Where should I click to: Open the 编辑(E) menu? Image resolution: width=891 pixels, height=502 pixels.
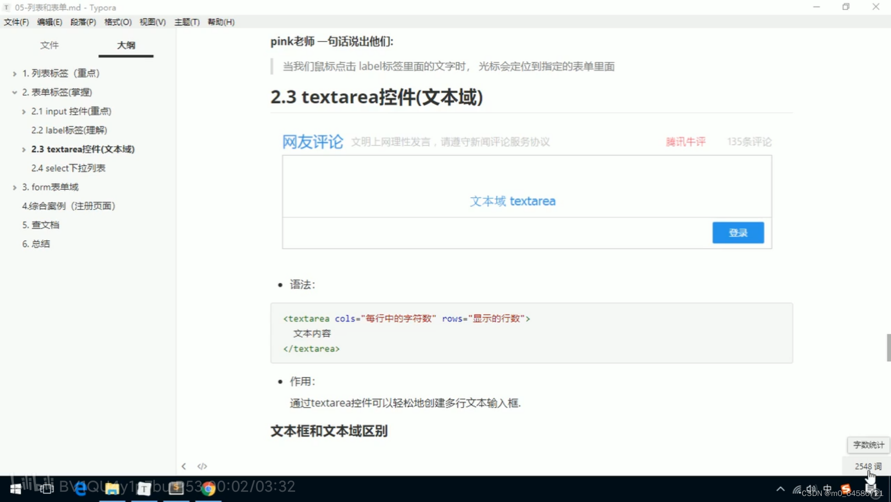[49, 22]
